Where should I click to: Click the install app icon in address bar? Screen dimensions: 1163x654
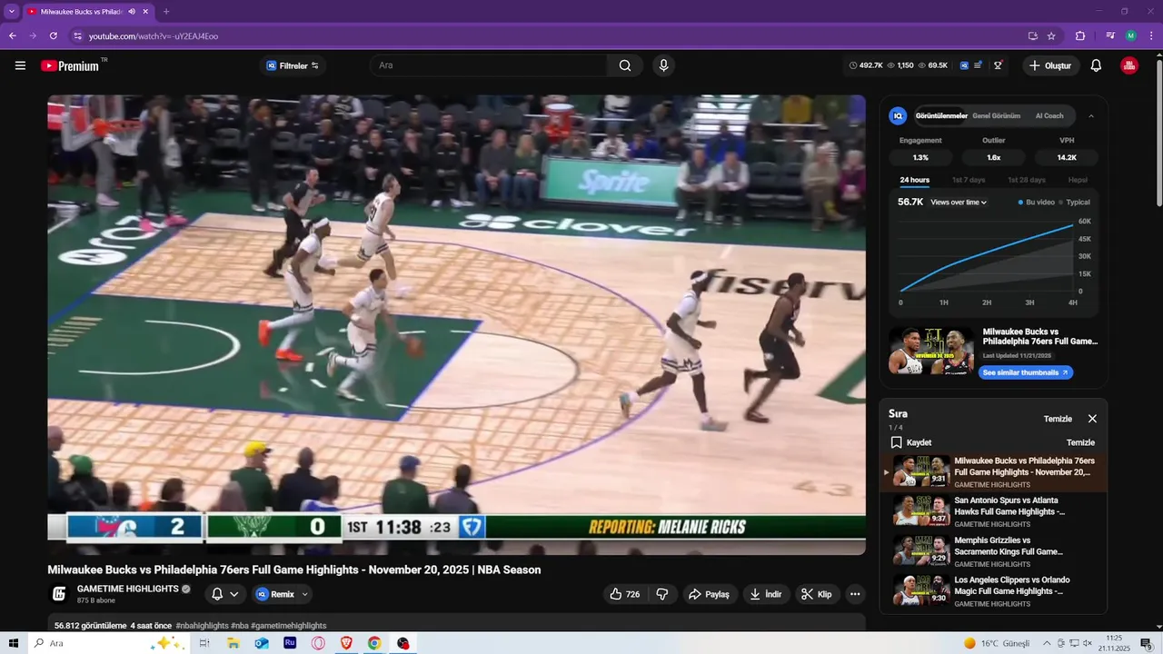coord(1032,36)
